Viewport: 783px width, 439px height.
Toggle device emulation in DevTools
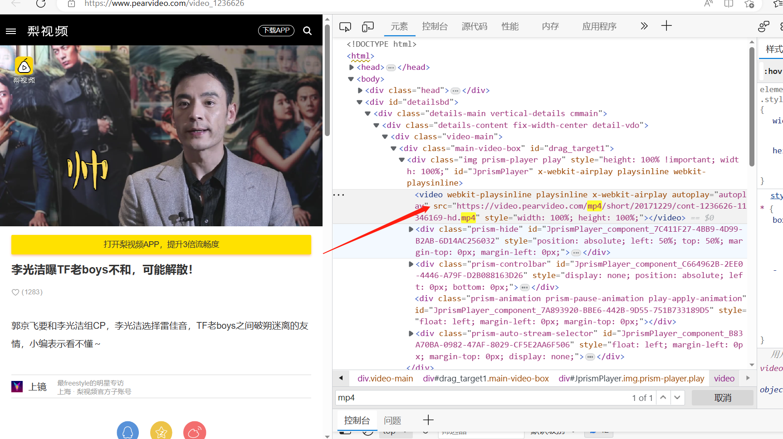pyautogui.click(x=367, y=27)
